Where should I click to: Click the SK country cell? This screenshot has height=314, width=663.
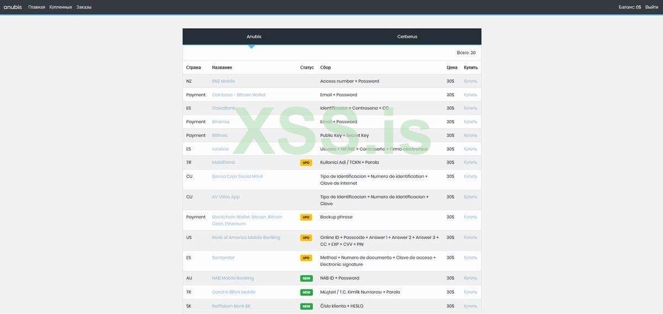tap(189, 306)
